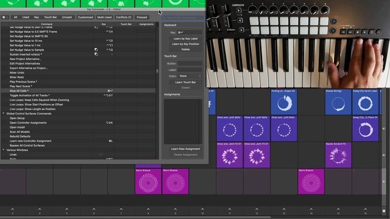Open the gear options menu in Key Commands
The width and height of the screenshot is (390, 219).
tap(4, 17)
